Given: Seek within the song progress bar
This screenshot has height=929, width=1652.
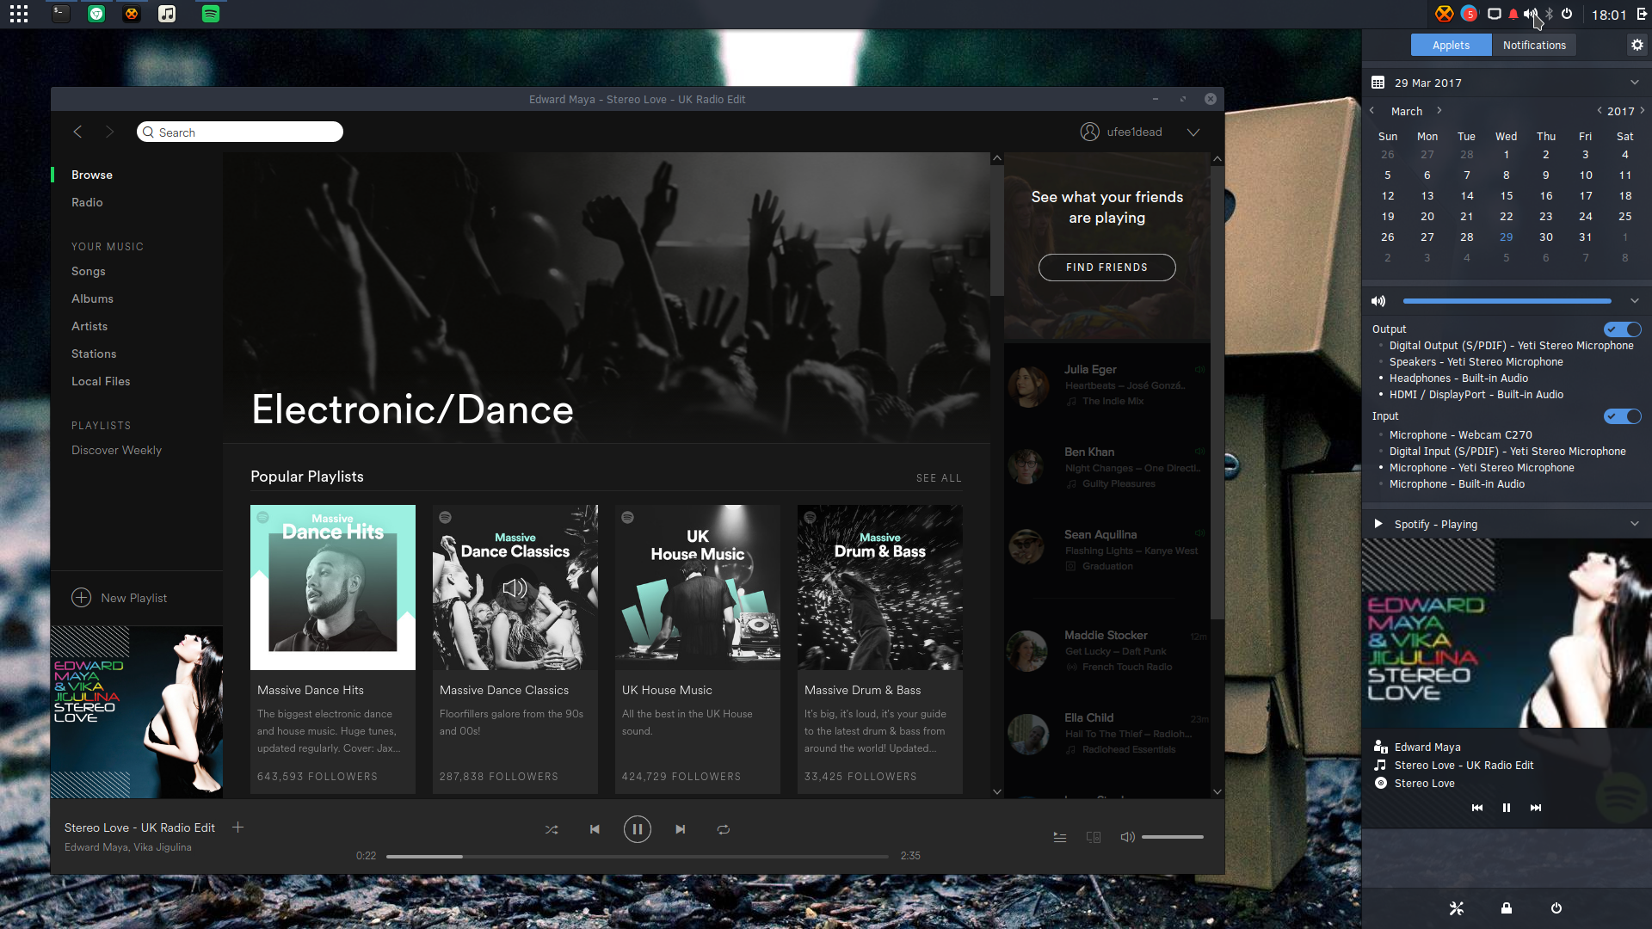Looking at the screenshot, I should pyautogui.click(x=638, y=857).
